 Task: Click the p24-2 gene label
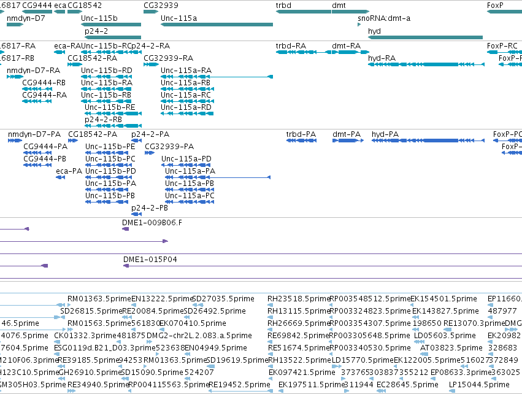[x=96, y=31]
